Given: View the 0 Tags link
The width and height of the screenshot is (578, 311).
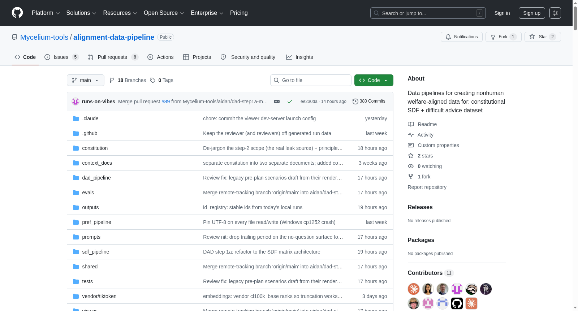Looking at the screenshot, I should [x=161, y=80].
